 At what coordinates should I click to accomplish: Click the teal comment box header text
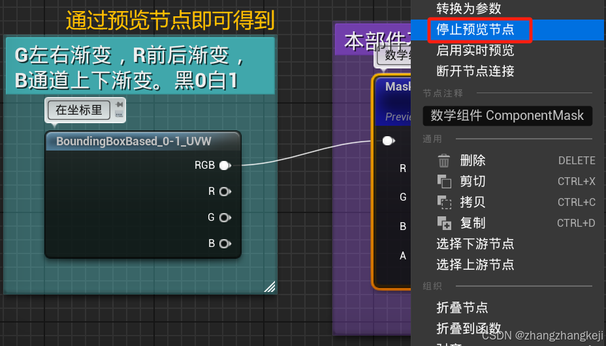tap(130, 68)
